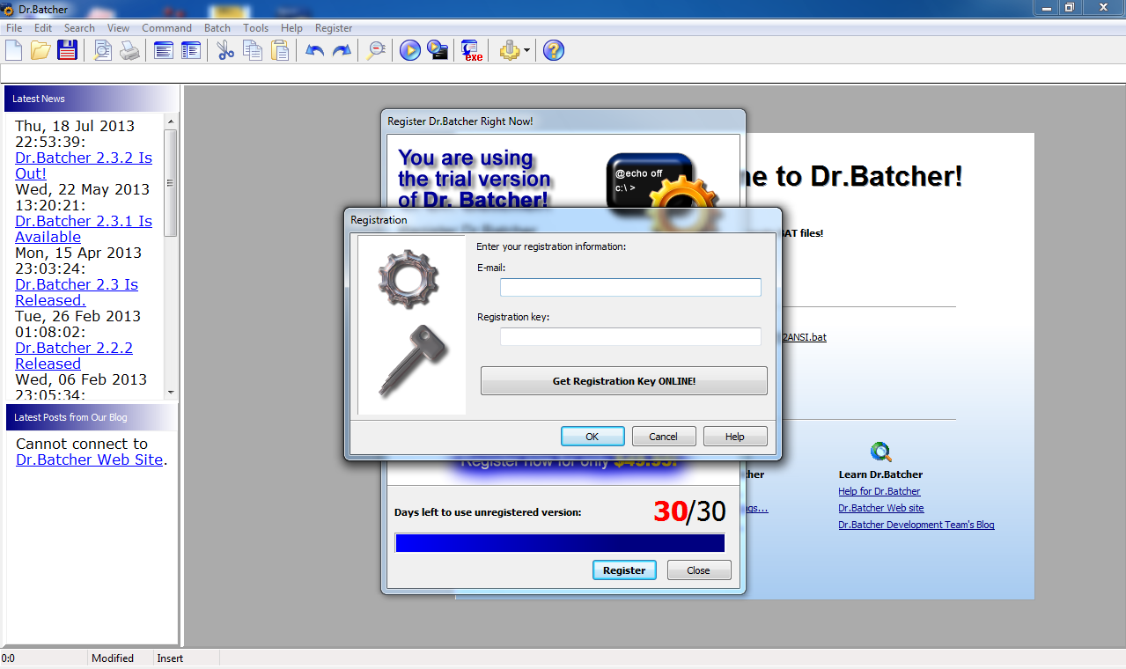The height and width of the screenshot is (669, 1126).
Task: Open the Dr.Batcher 2.3.1 Is Available link
Action: pyautogui.click(x=84, y=229)
